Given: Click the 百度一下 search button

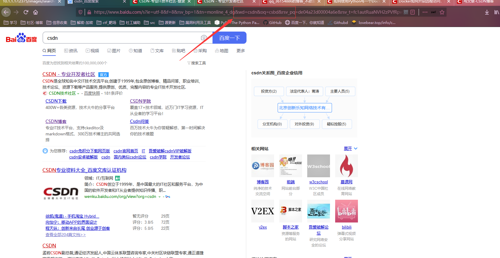Looking at the screenshot, I should pos(229,38).
